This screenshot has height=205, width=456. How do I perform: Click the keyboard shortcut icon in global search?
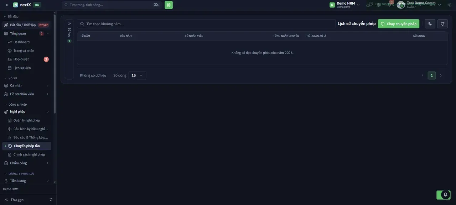[x=156, y=5]
